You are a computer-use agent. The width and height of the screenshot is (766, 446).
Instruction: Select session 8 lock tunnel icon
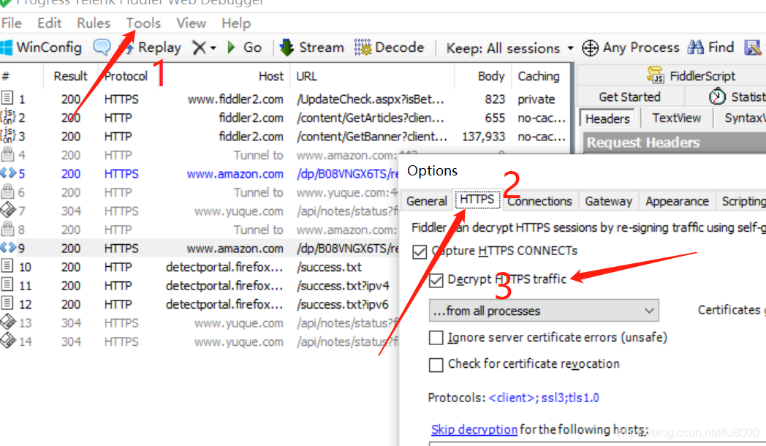[x=7, y=229]
